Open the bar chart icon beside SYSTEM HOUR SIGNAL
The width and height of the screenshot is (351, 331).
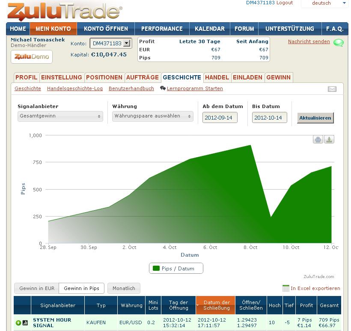pos(25,323)
